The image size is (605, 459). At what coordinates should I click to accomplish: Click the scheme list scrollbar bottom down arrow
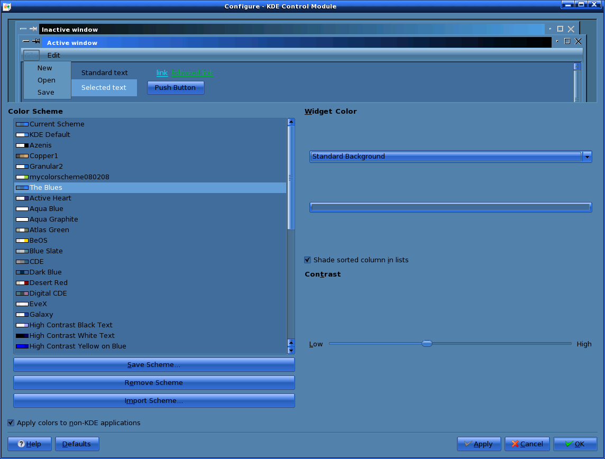tap(291, 351)
